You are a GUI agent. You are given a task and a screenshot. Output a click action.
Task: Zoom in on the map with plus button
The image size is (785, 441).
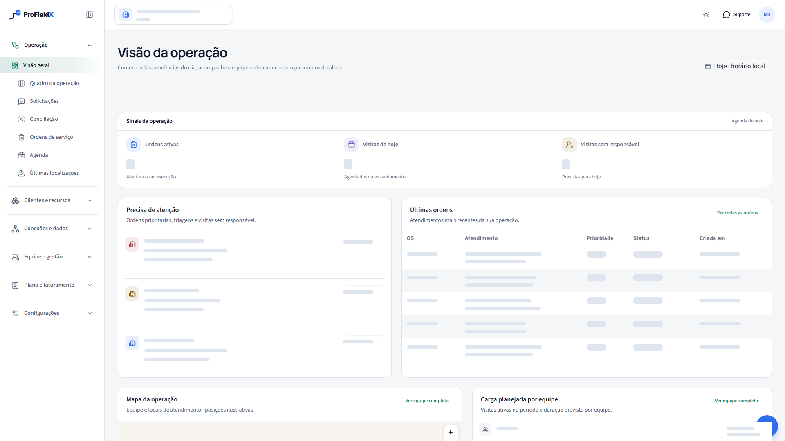pos(451,432)
